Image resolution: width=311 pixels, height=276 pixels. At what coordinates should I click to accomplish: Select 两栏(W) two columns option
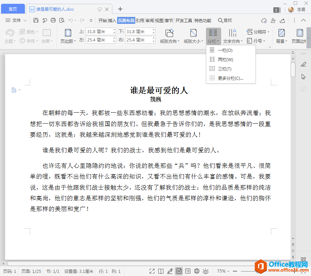[x=231, y=59]
